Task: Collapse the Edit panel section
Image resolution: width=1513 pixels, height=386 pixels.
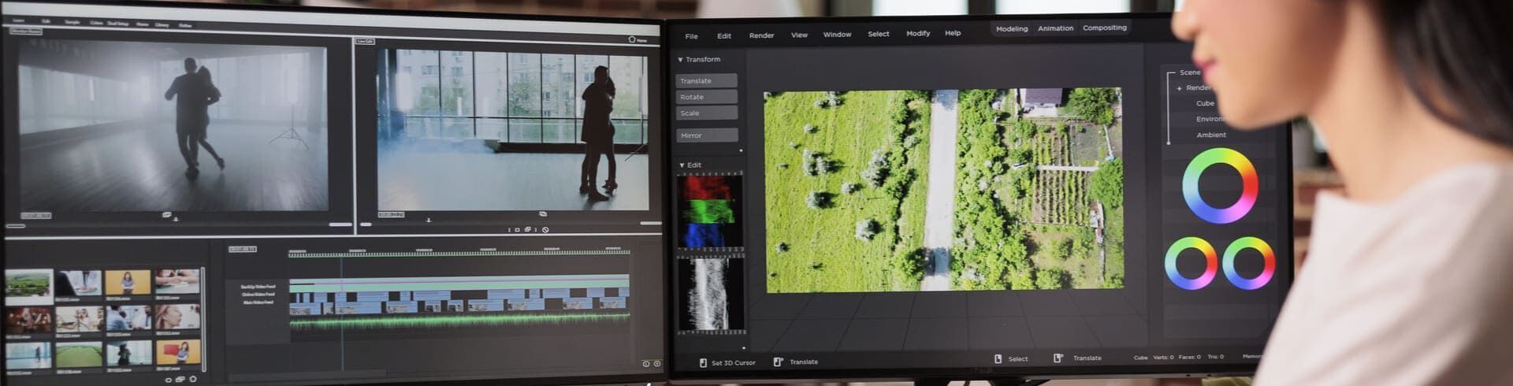Action: (682, 165)
